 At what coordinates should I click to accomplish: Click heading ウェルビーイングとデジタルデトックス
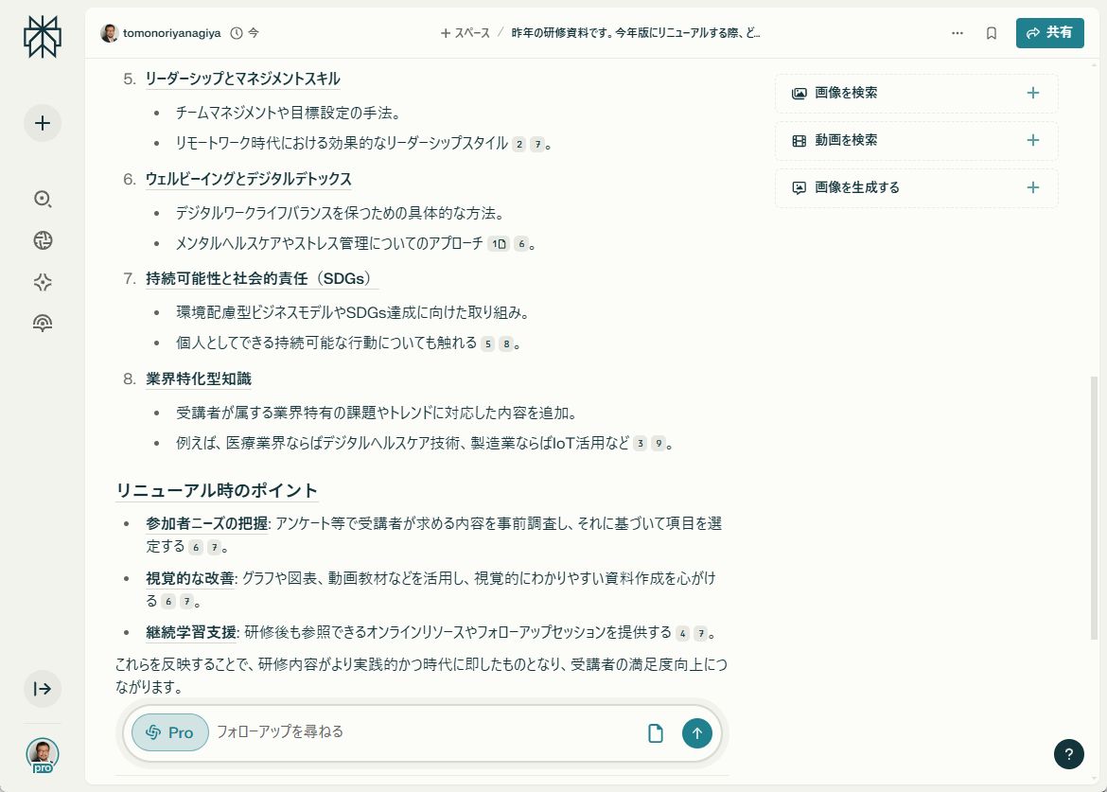click(249, 179)
